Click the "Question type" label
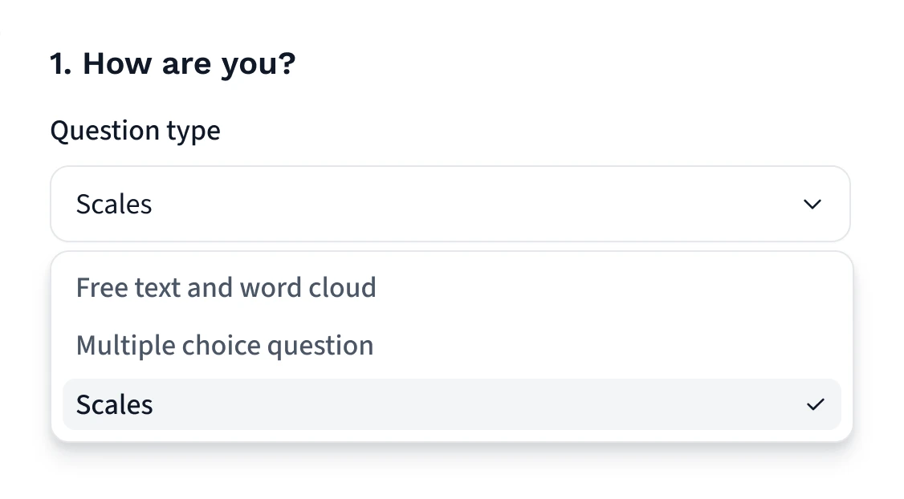This screenshot has height=499, width=904. (x=135, y=130)
